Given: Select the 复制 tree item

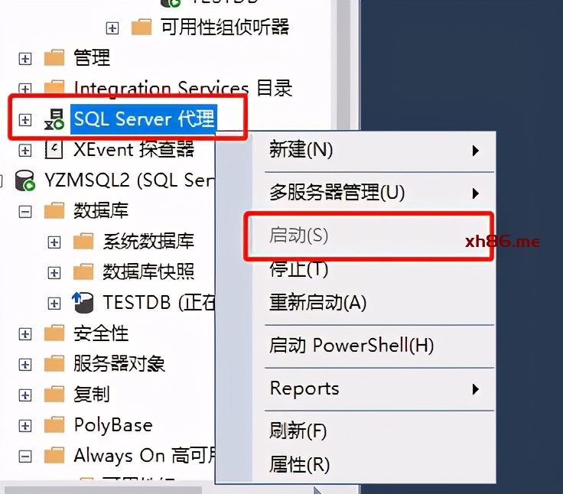Looking at the screenshot, I should (91, 395).
